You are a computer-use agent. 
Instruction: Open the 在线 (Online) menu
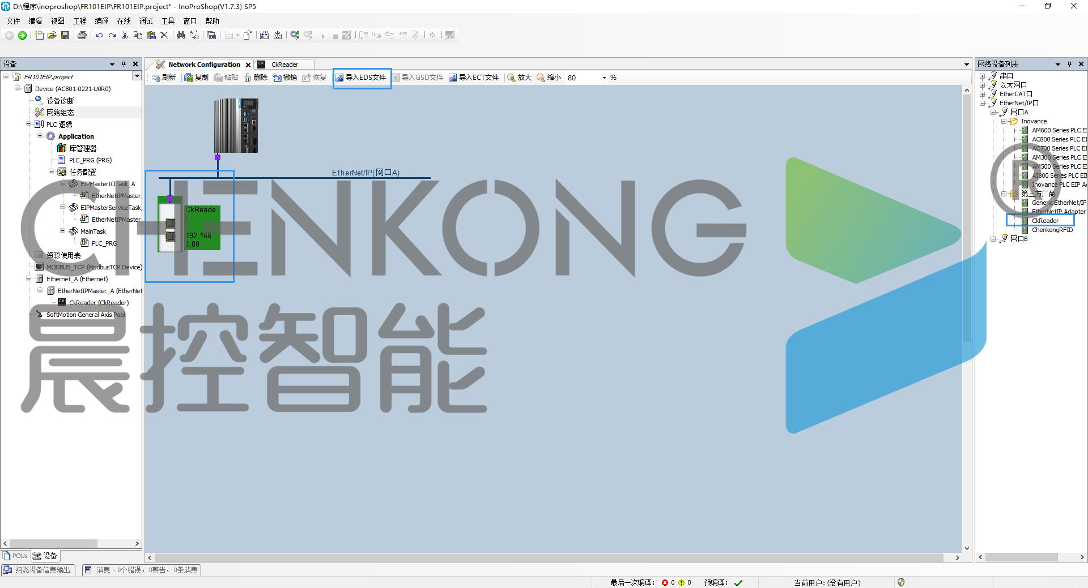124,21
